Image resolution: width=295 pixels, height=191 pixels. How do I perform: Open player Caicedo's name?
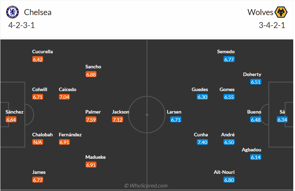(67, 89)
